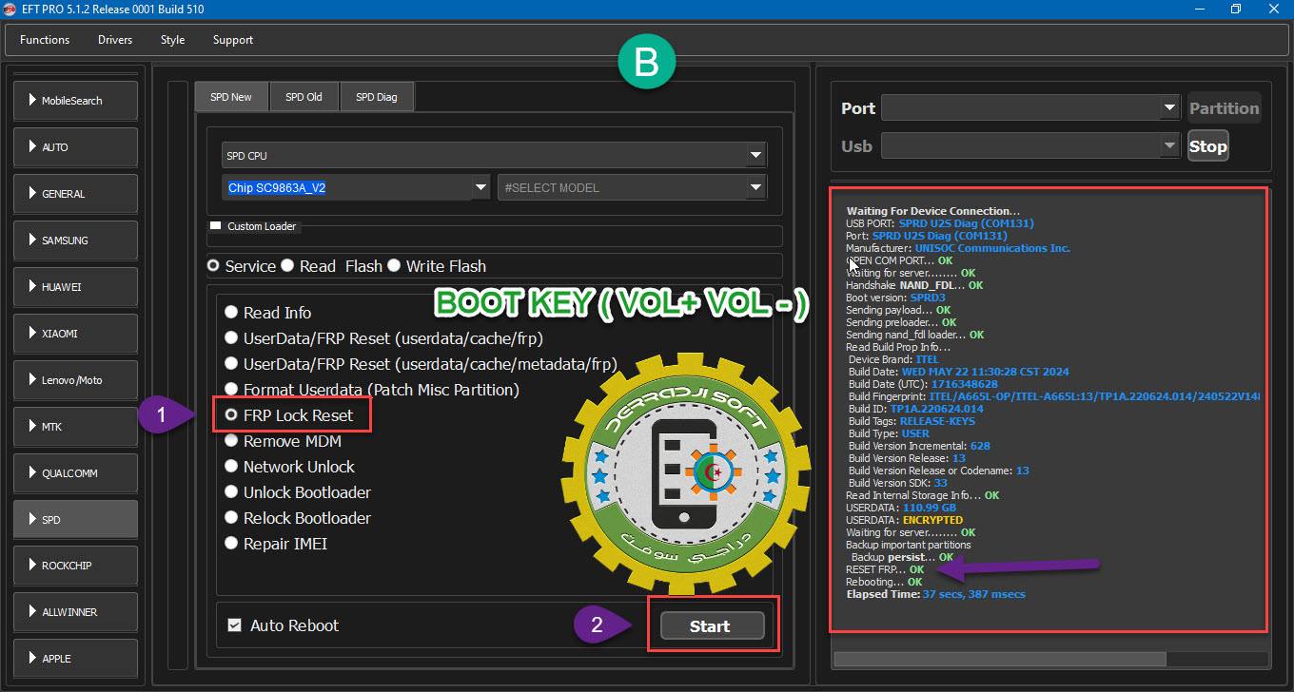Open the Style menu

[172, 40]
